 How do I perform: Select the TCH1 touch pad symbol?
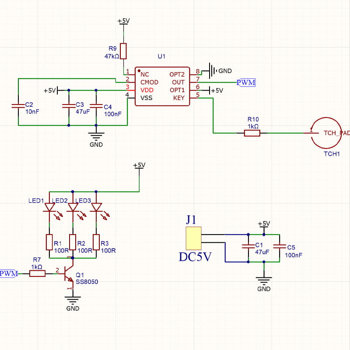[326, 133]
